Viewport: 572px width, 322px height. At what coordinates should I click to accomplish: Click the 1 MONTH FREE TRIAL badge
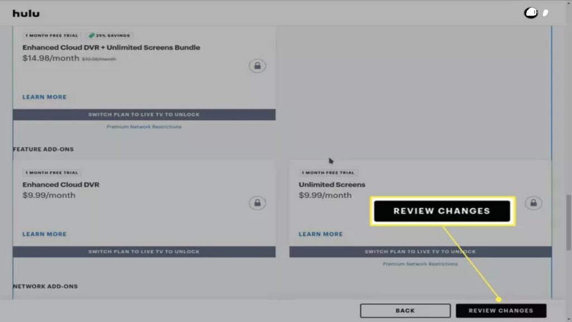[51, 35]
